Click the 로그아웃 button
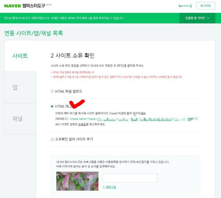This screenshot has height=198, width=221. pos(205,6)
